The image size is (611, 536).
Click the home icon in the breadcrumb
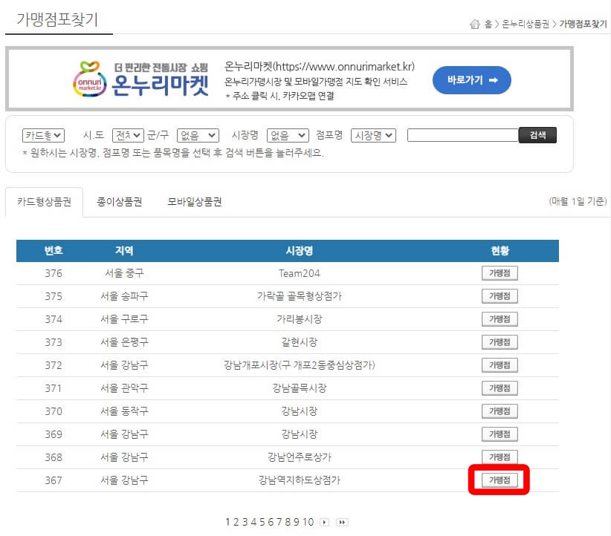tap(474, 23)
